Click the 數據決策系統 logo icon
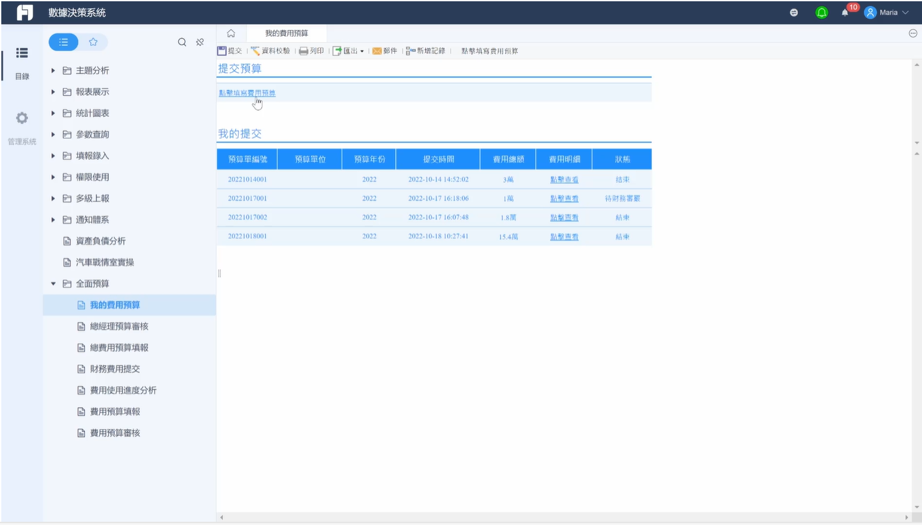Image resolution: width=922 pixels, height=525 pixels. pos(24,12)
